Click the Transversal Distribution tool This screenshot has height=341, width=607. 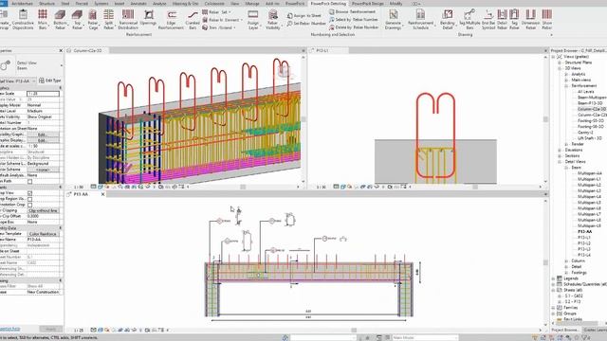[128, 19]
